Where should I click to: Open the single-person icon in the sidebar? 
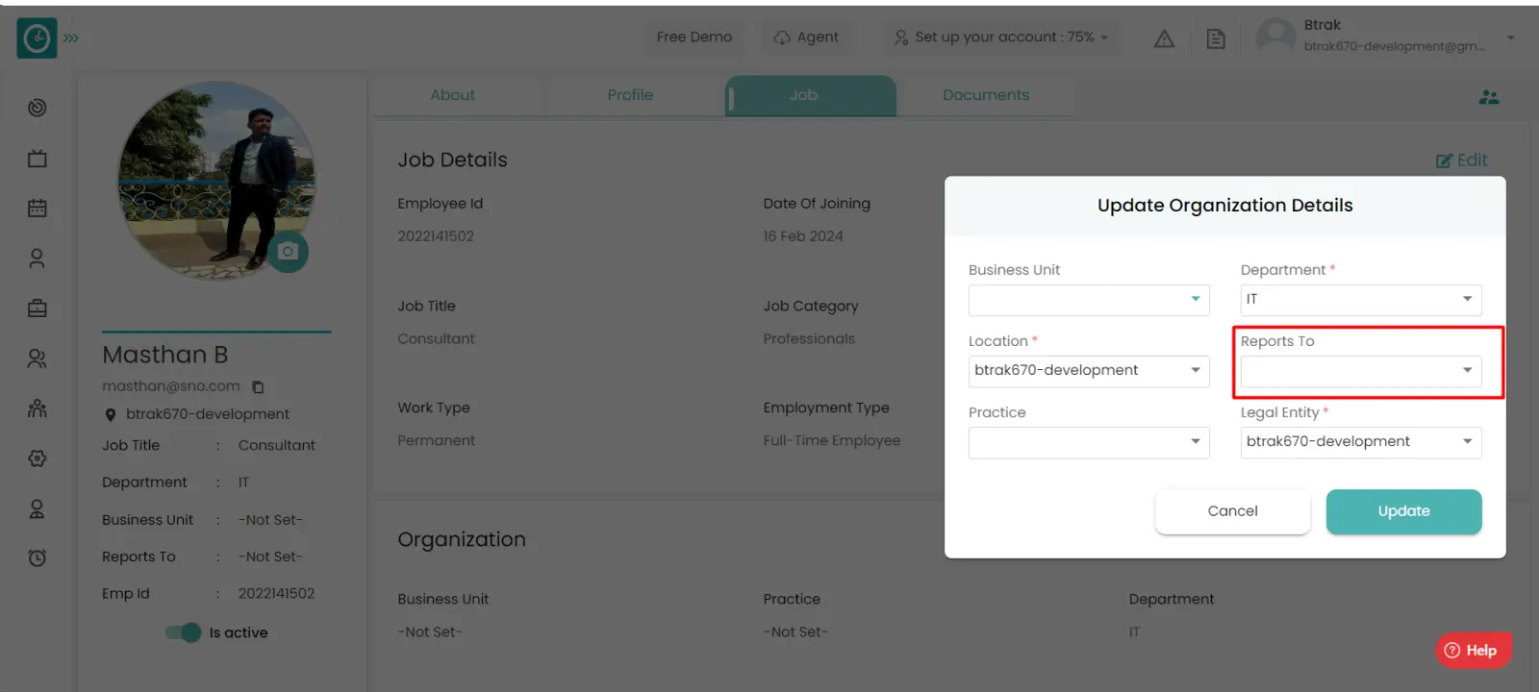(38, 258)
